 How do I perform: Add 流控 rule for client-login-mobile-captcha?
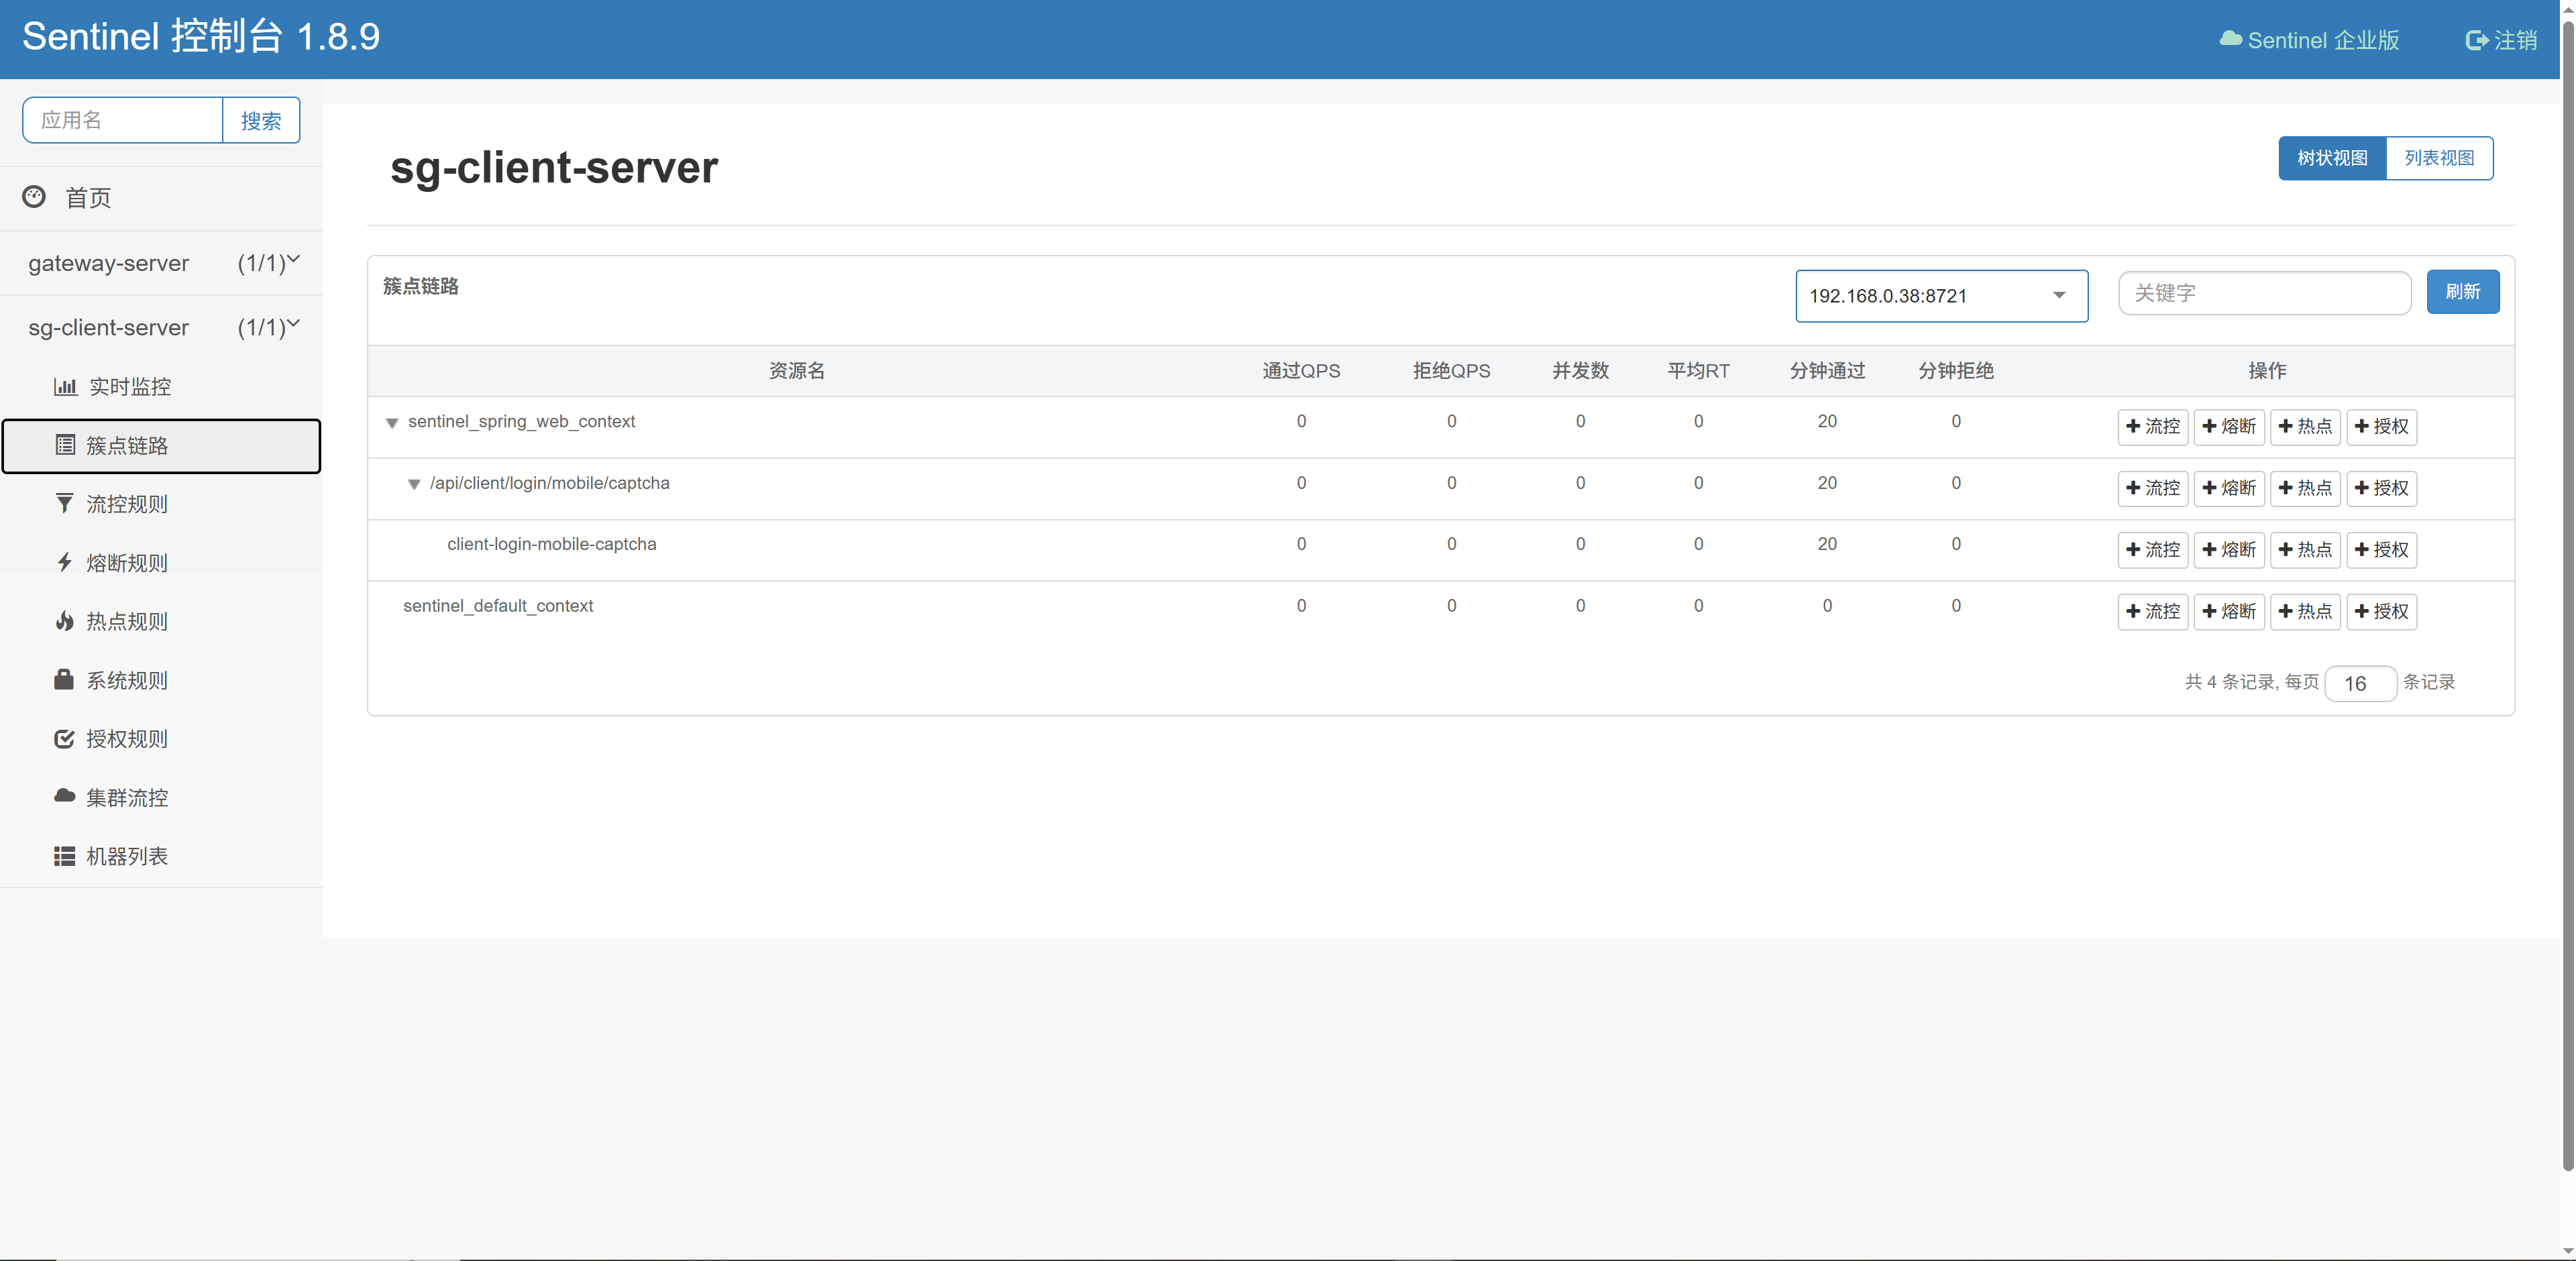(x=2152, y=550)
